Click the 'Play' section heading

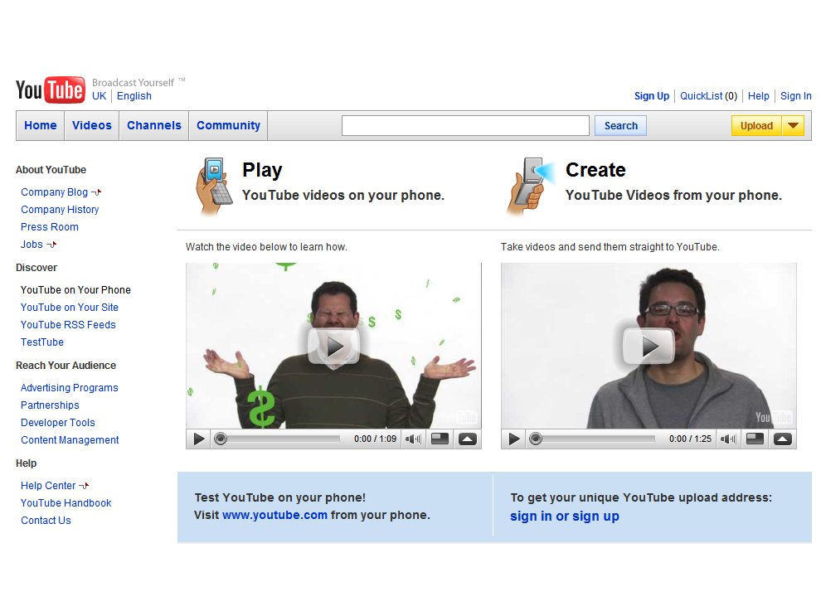pos(262,170)
